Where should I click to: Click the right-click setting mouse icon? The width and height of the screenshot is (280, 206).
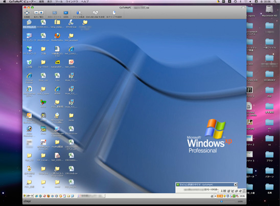pyautogui.click(x=114, y=13)
